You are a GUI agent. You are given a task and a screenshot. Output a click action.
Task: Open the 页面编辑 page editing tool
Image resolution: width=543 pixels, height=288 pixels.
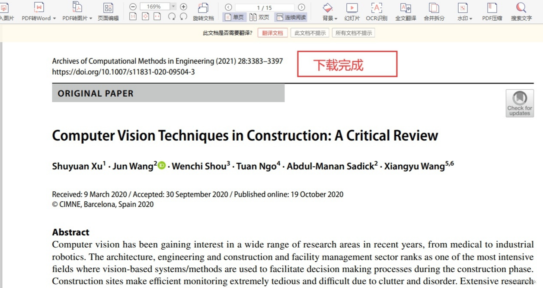[x=108, y=11]
